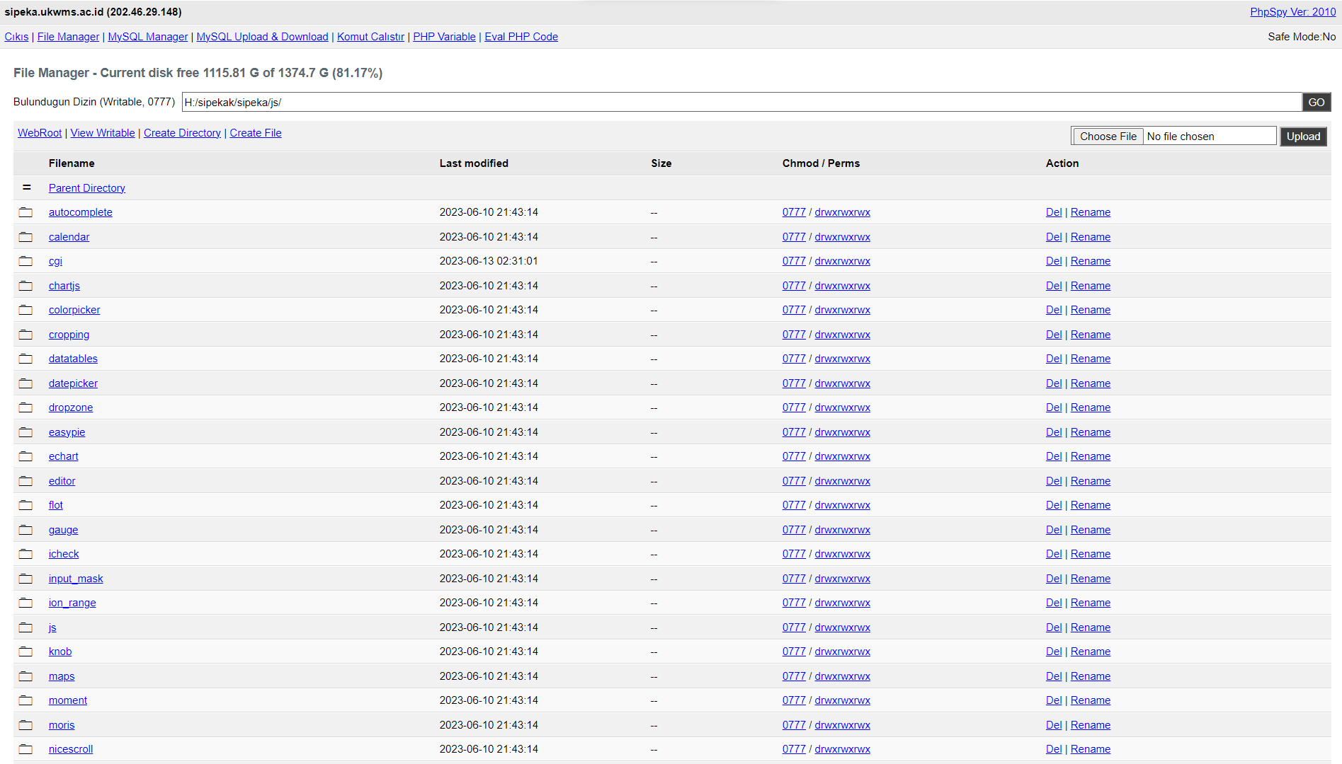Click the folder icon beside flot
1342x764 pixels.
25,505
